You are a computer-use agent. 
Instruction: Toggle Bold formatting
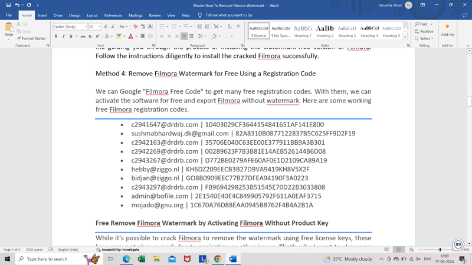coord(56,37)
